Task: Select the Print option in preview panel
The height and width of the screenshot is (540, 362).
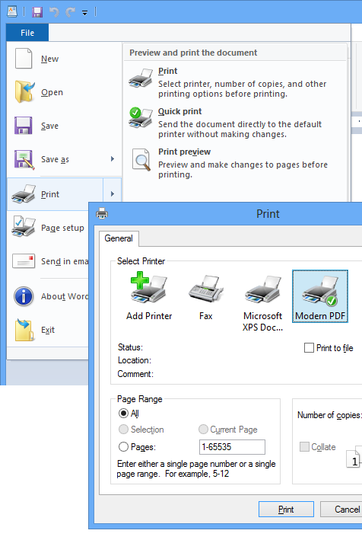Action: 235,82
